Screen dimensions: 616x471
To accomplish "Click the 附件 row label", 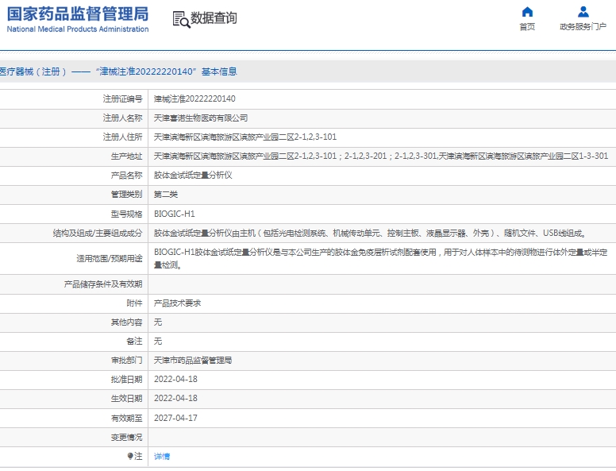I will click(134, 303).
